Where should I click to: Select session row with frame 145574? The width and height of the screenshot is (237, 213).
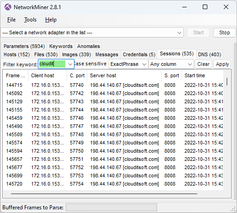[x=113, y=143]
